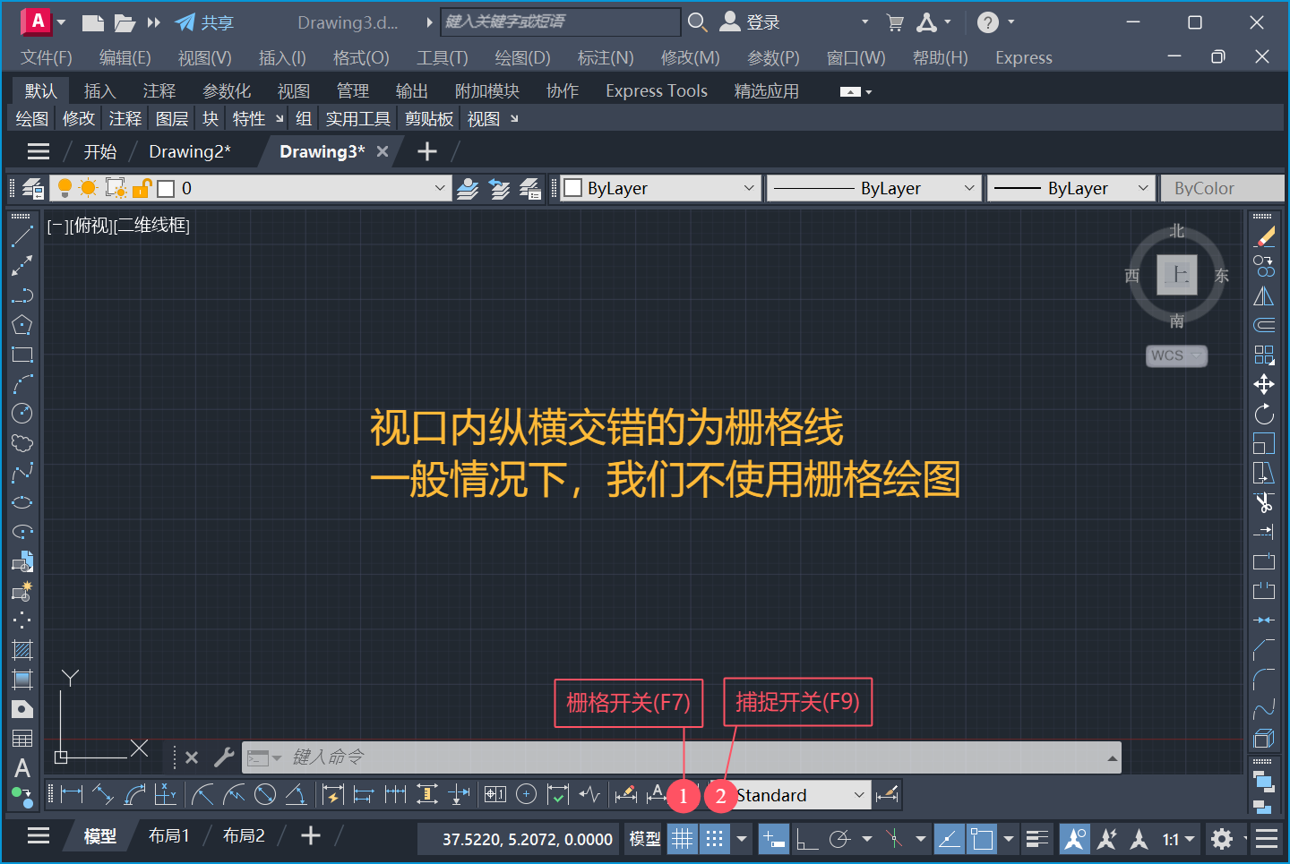
Task: Select the Multiline Text tool
Action: [x=22, y=768]
